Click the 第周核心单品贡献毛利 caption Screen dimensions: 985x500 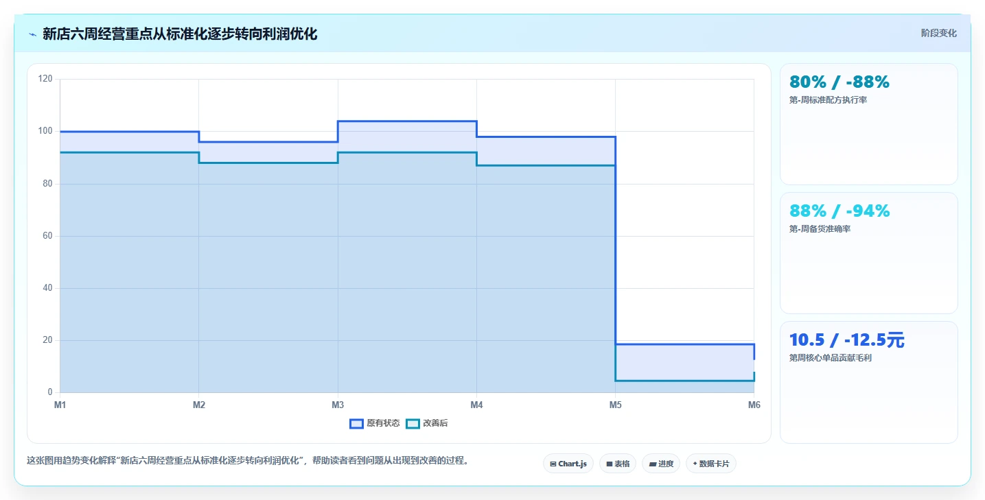(x=831, y=358)
